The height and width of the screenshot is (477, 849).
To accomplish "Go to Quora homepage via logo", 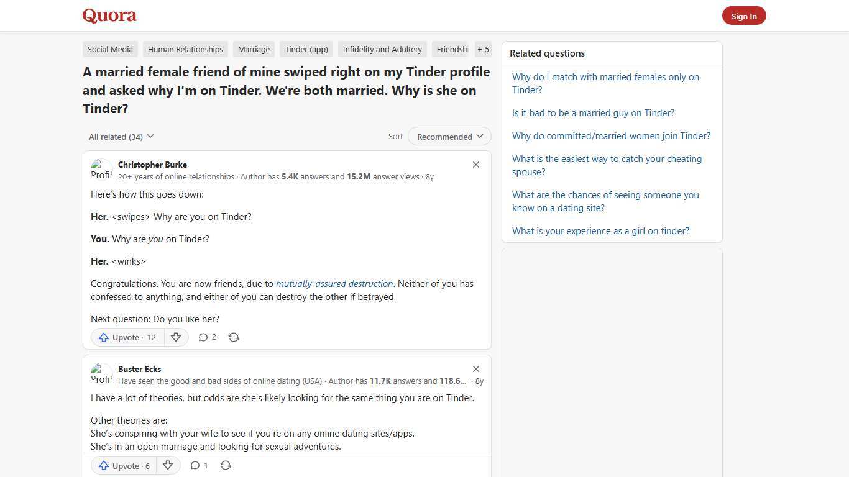I will tap(109, 15).
